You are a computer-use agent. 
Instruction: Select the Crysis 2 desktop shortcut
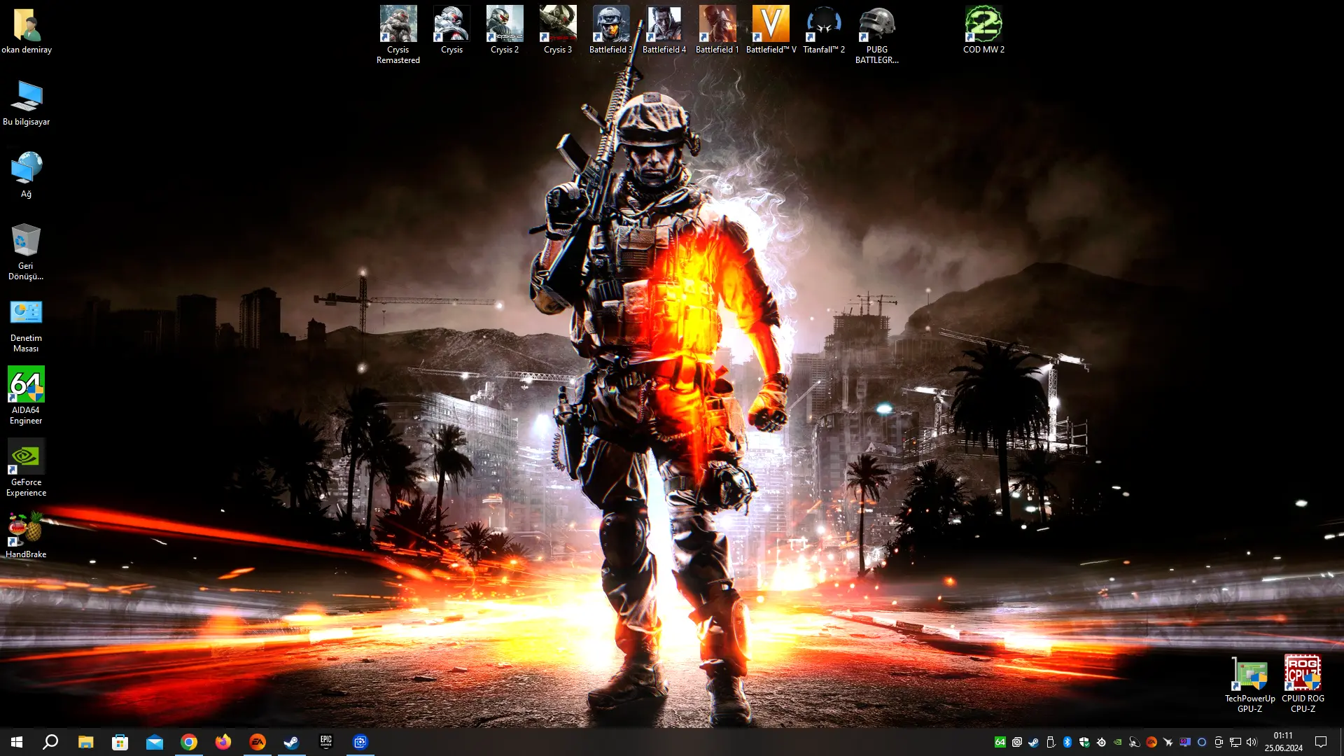tap(505, 30)
